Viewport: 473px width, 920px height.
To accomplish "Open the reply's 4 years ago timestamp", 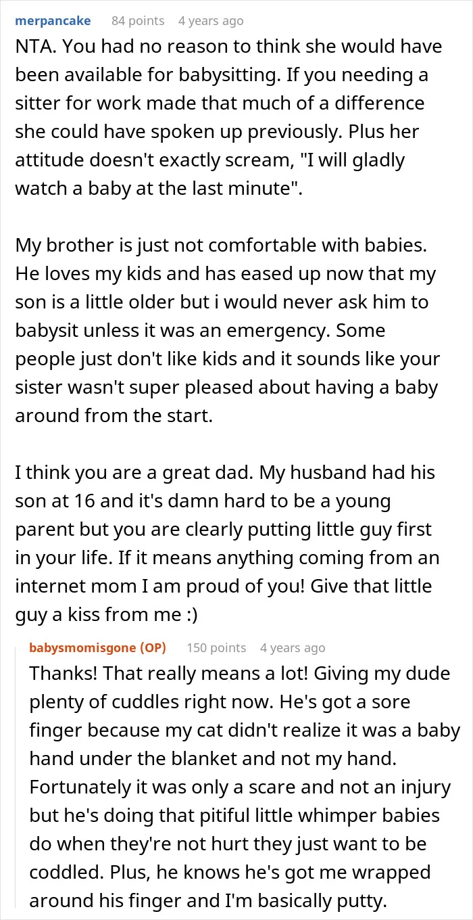I will (293, 647).
